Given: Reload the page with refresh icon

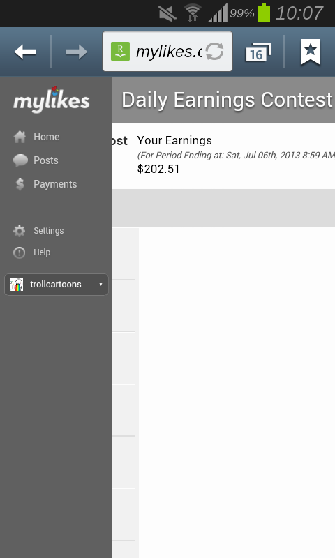Looking at the screenshot, I should point(215,52).
